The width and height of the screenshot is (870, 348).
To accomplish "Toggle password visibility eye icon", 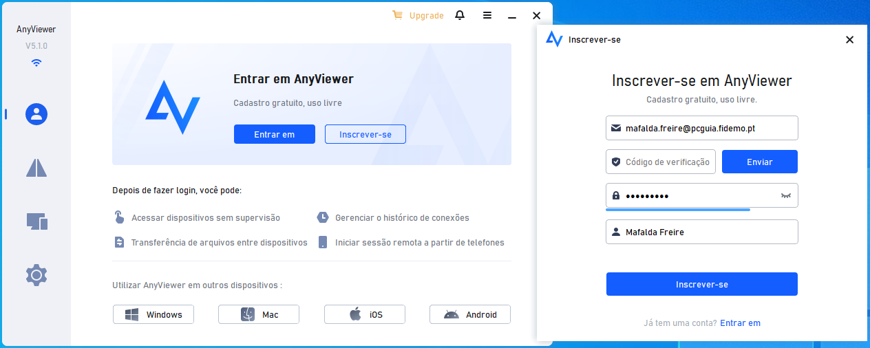I will tap(786, 196).
